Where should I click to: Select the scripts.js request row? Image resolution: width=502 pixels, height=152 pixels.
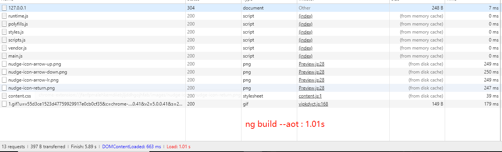251,40
